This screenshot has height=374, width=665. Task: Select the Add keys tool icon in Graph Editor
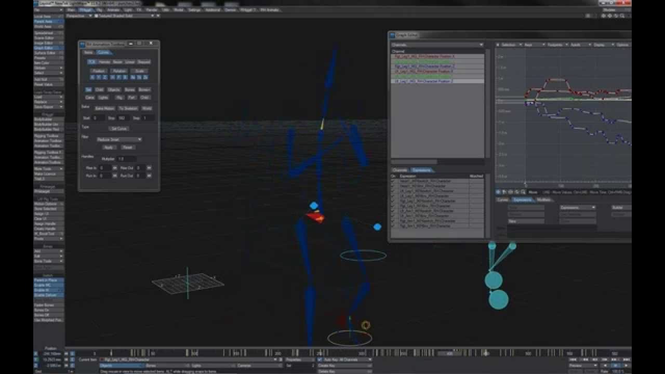pos(504,192)
